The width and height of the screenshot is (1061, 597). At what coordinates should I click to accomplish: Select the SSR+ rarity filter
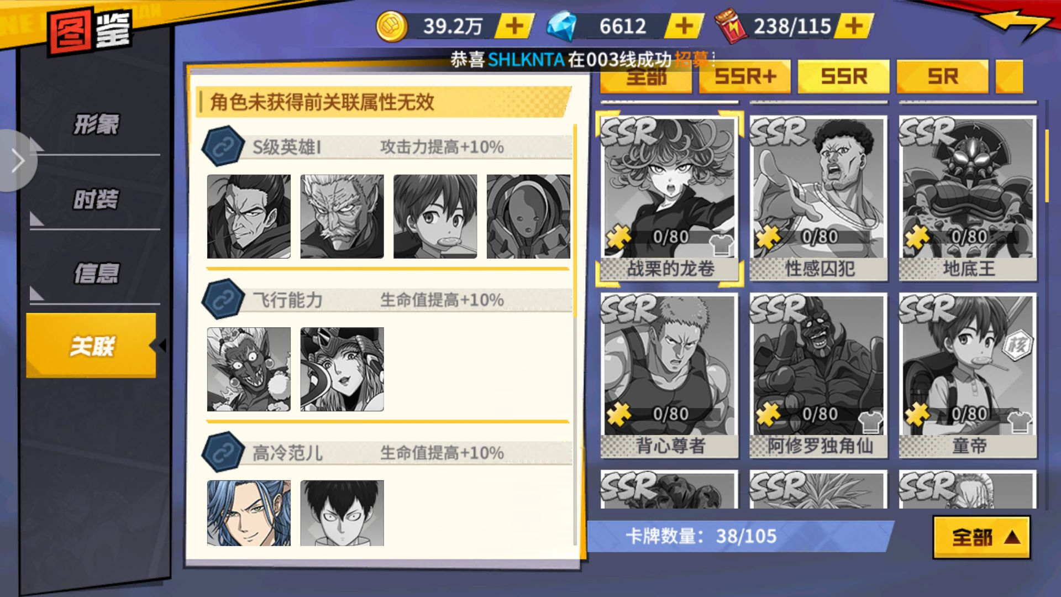[745, 76]
